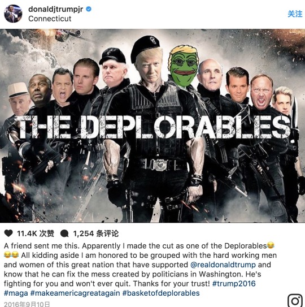This screenshot has height=307, width=305.
Task: Show who liked via 11.4K 次赞
Action: pyautogui.click(x=36, y=234)
